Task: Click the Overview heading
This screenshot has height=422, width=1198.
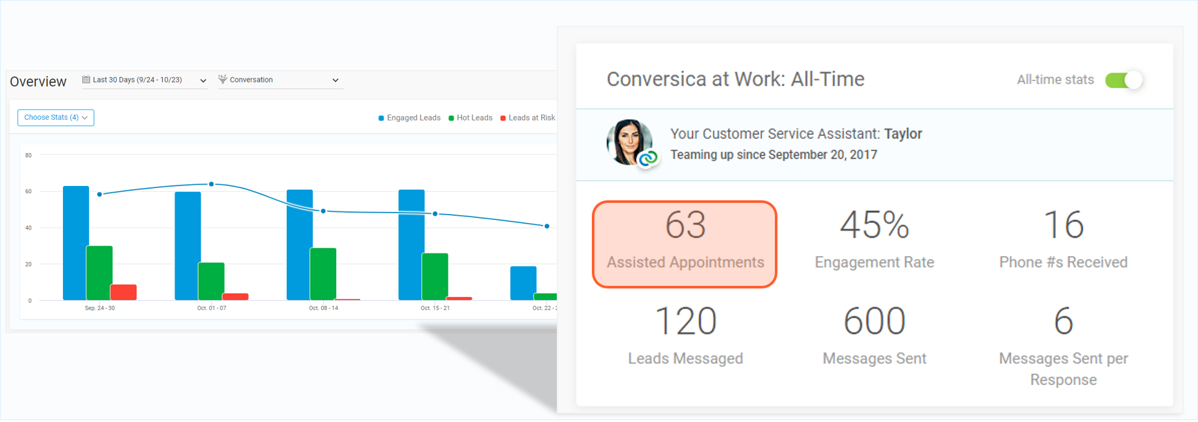Action: (38, 82)
